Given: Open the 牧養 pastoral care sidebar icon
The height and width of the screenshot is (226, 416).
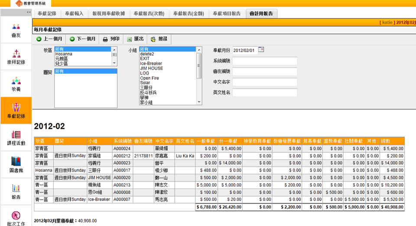Looking at the screenshot, I should tap(16, 84).
